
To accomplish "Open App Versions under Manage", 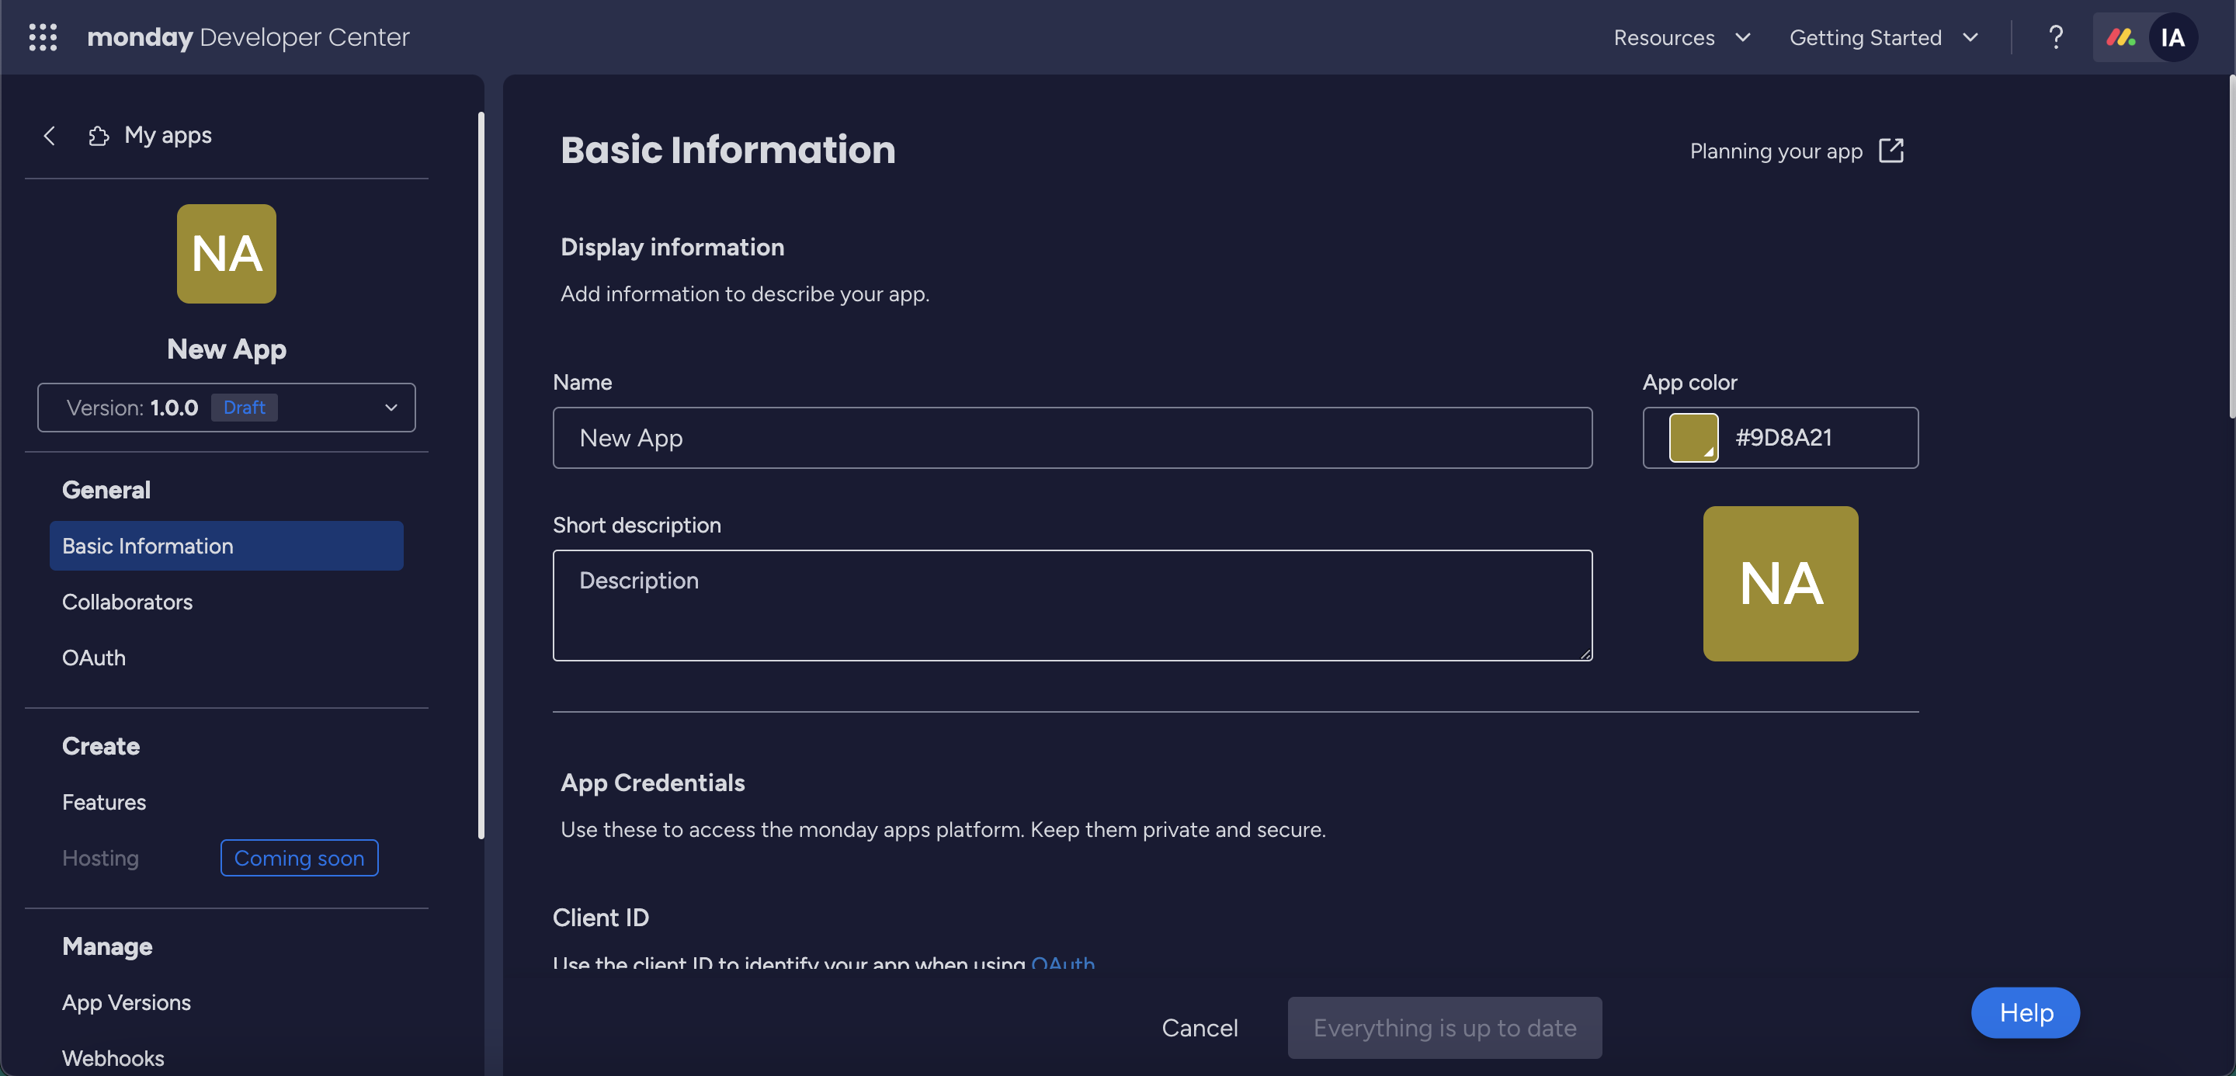I will (x=127, y=1002).
